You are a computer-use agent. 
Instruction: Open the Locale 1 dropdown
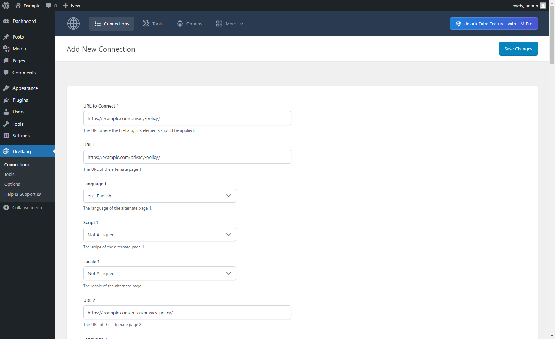pos(160,273)
